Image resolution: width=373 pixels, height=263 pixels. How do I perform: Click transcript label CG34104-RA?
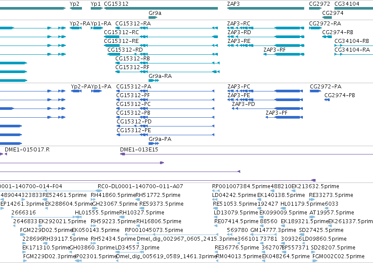click(352, 50)
